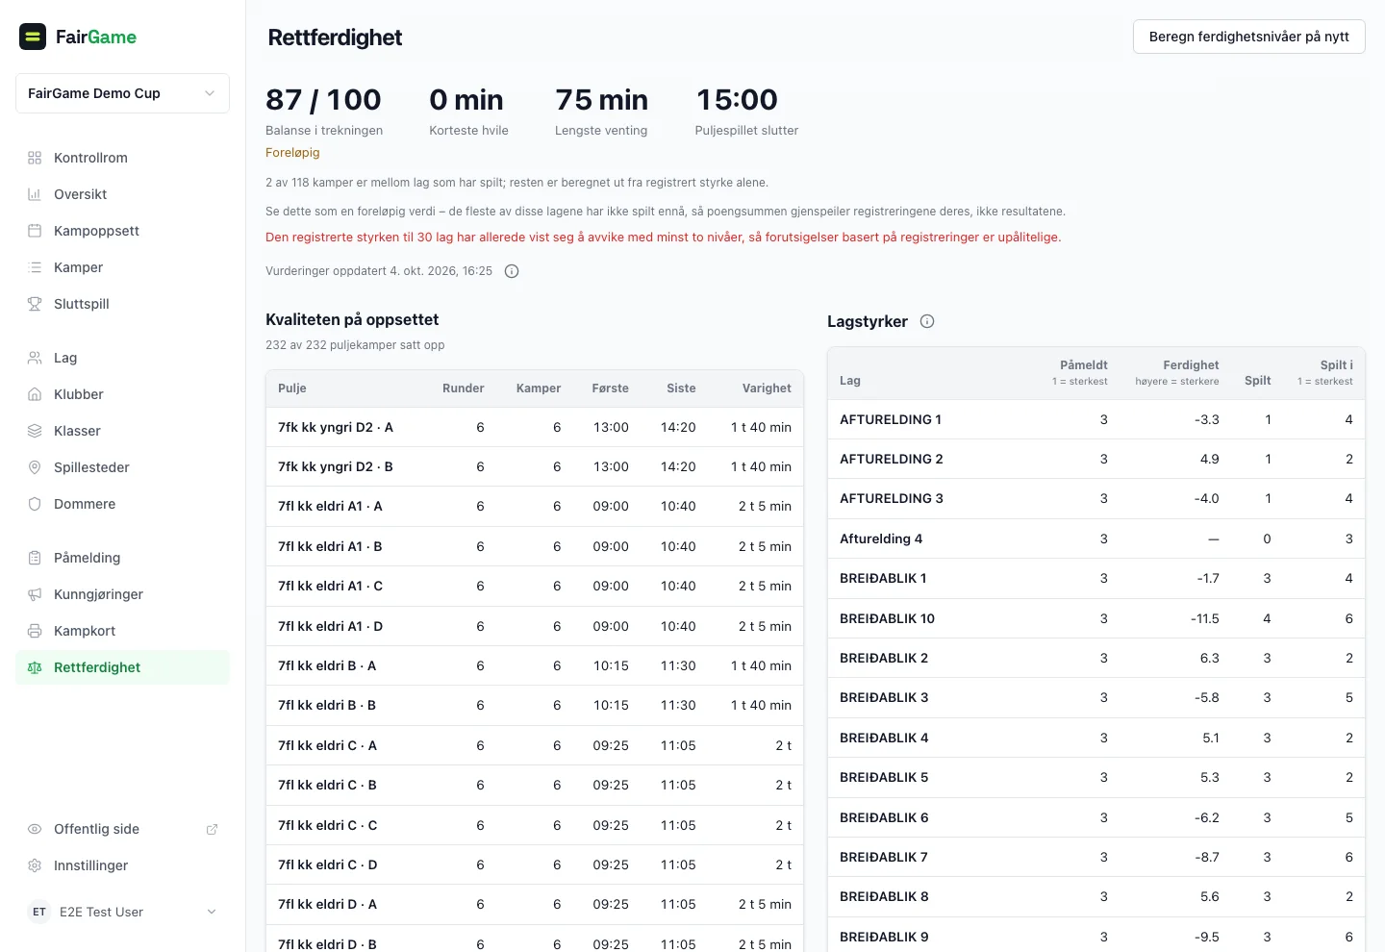Click info icon next to Lagstyrker
Screen dimensions: 1385x952
927,321
